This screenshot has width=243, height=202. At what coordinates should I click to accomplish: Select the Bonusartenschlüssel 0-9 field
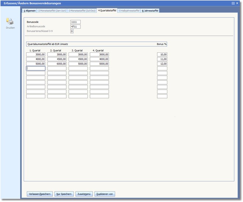[72, 31]
